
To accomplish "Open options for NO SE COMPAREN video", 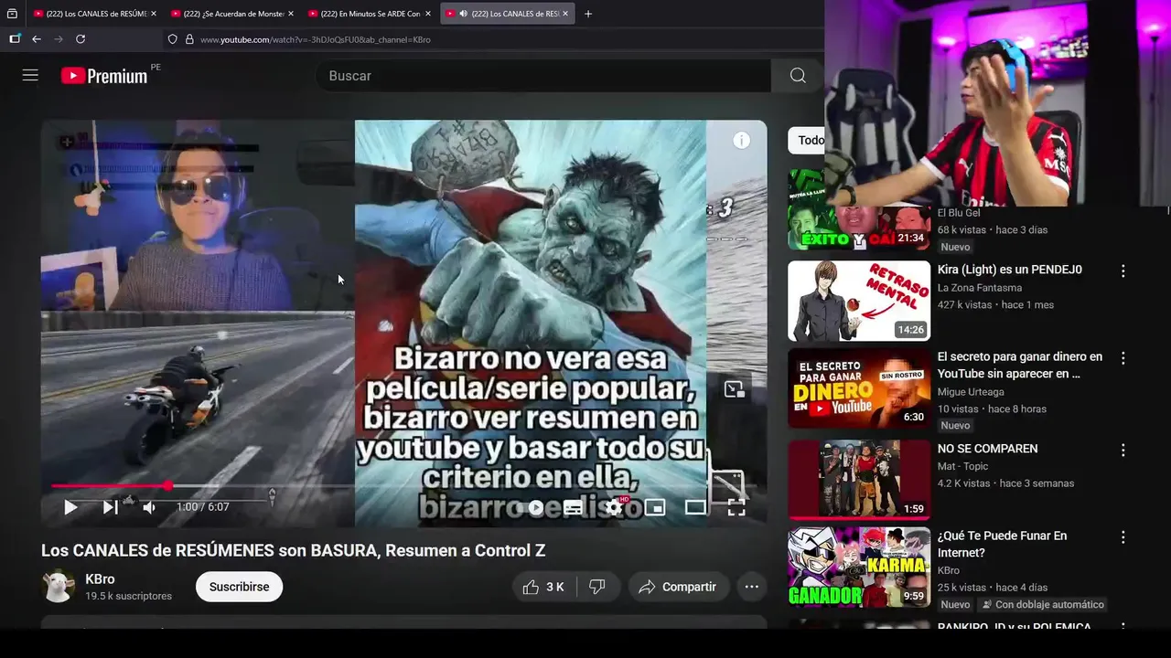I will pyautogui.click(x=1123, y=451).
